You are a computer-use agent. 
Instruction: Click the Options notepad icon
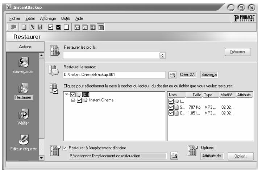(192, 150)
